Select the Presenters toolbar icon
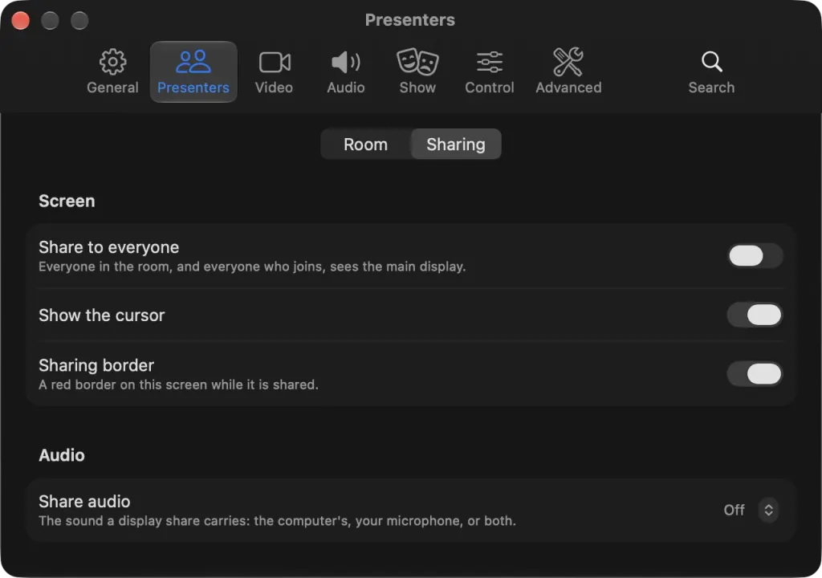The image size is (822, 578). click(x=193, y=72)
